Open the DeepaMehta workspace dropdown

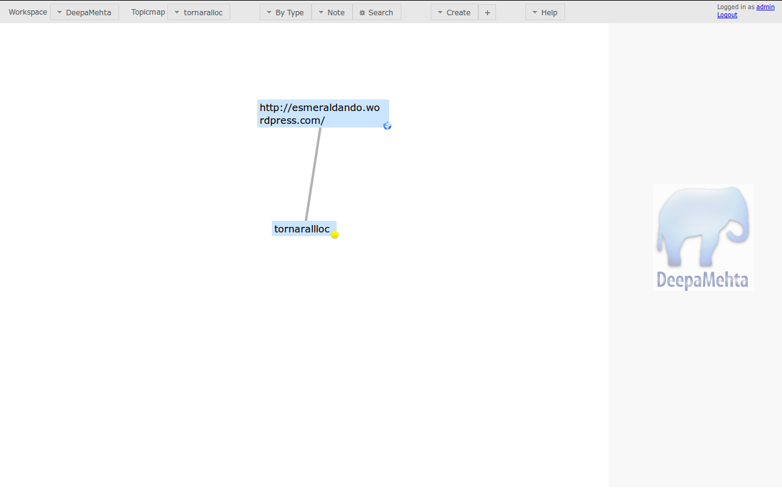click(84, 12)
